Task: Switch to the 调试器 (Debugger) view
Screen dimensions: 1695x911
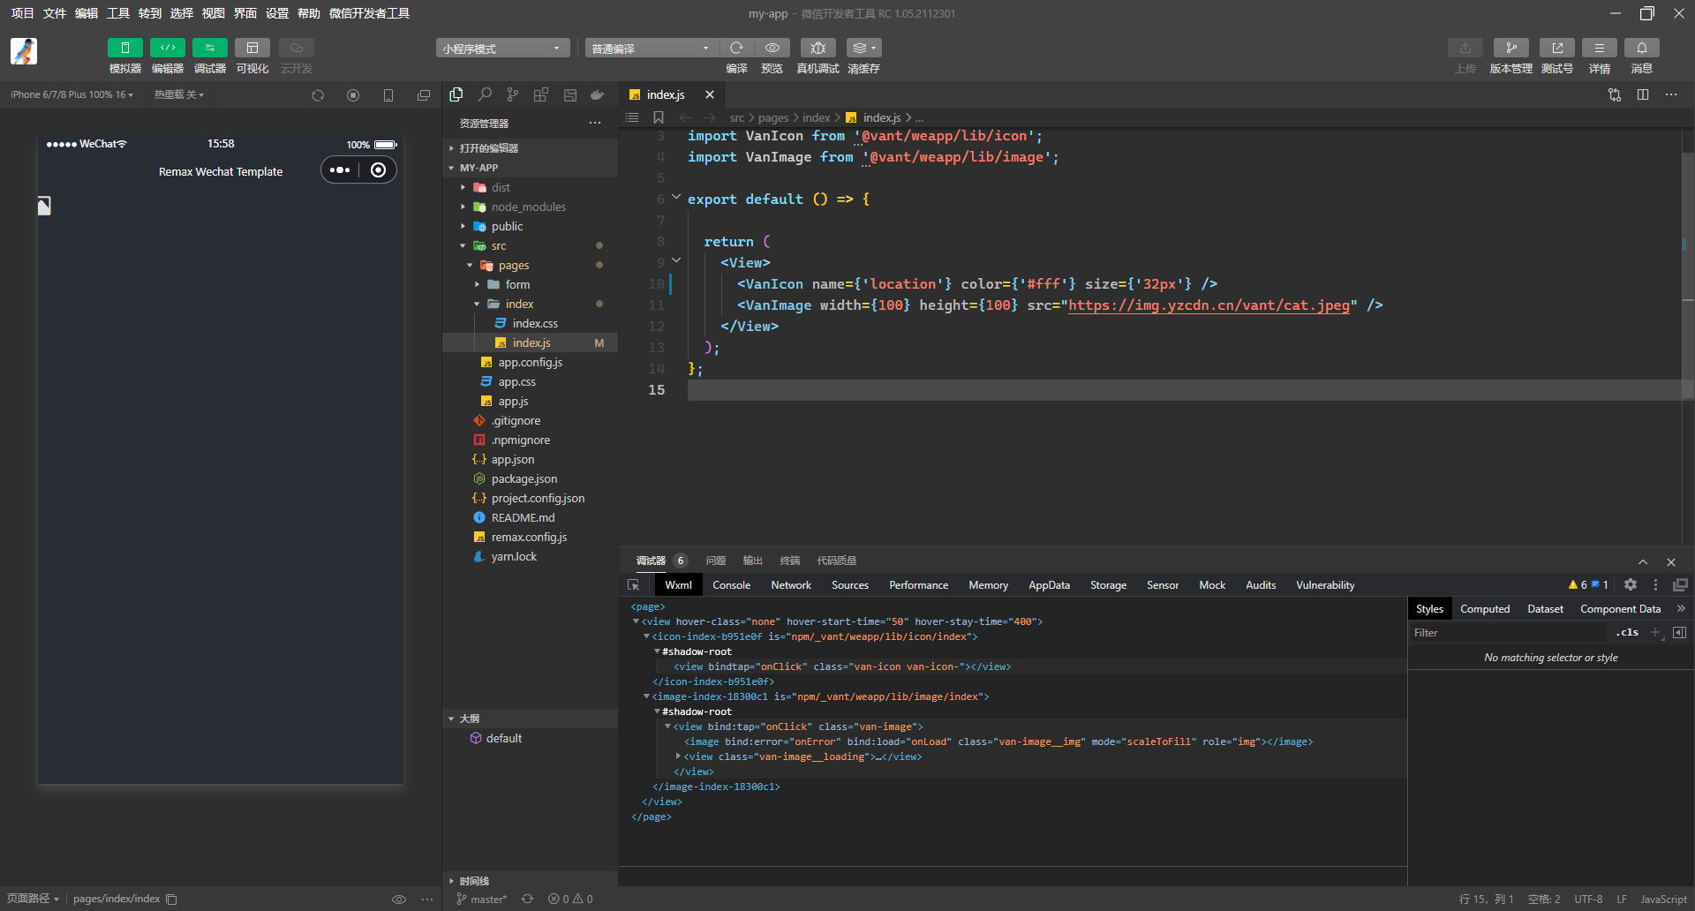Action: [209, 55]
